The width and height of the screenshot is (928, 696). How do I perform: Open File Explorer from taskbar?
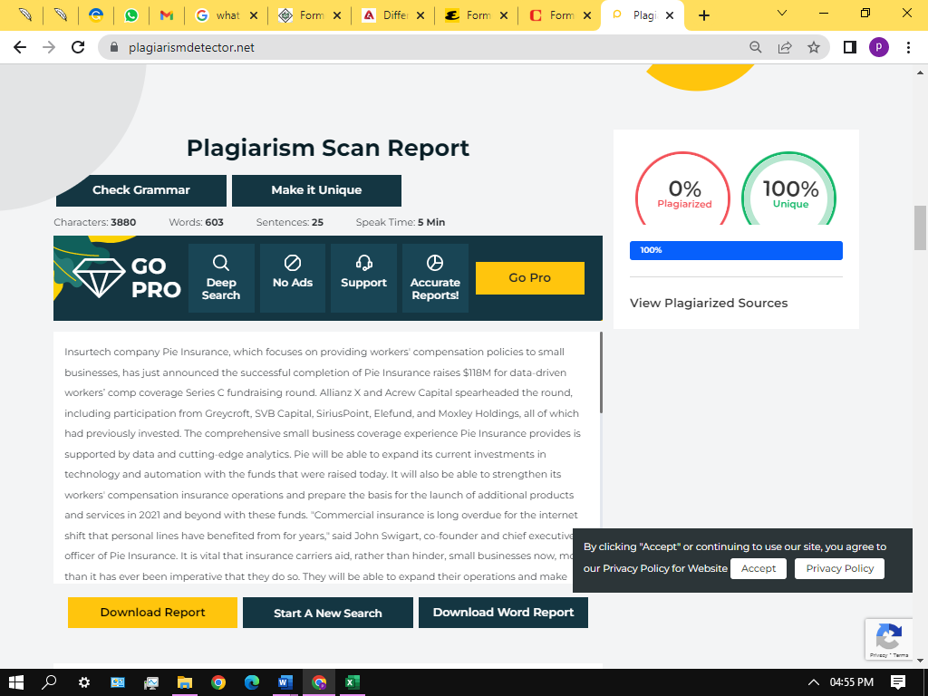[185, 682]
